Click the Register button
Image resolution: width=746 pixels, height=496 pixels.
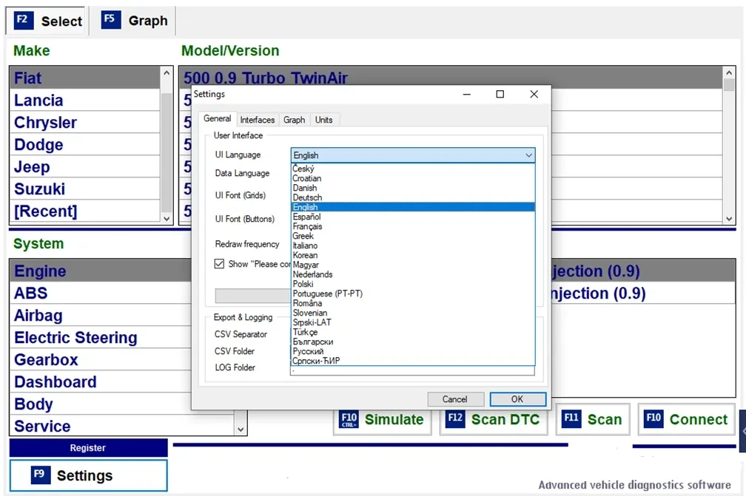pos(88,447)
